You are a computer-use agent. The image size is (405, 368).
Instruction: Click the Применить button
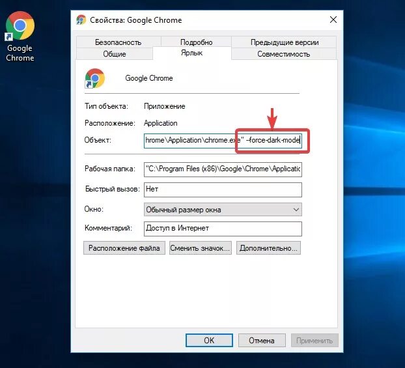pyautogui.click(x=314, y=341)
